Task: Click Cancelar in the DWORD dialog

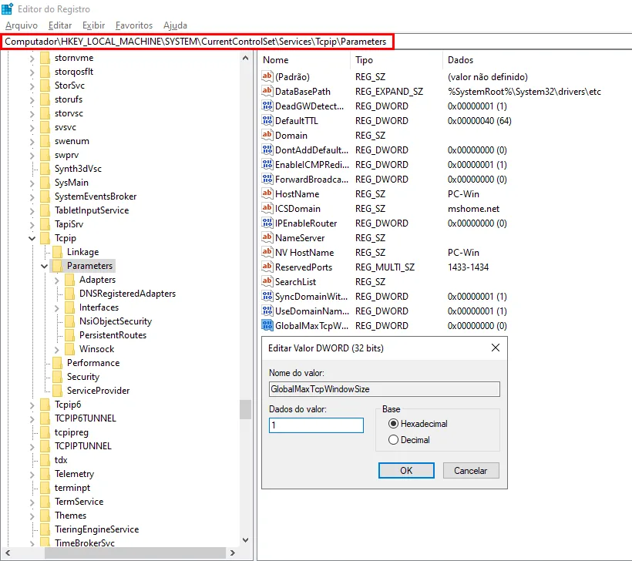Action: pyautogui.click(x=471, y=470)
